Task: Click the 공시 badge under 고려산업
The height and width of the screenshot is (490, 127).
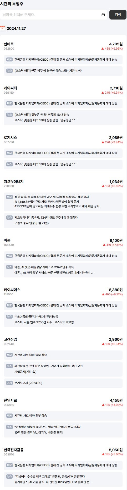Action: [9, 383]
